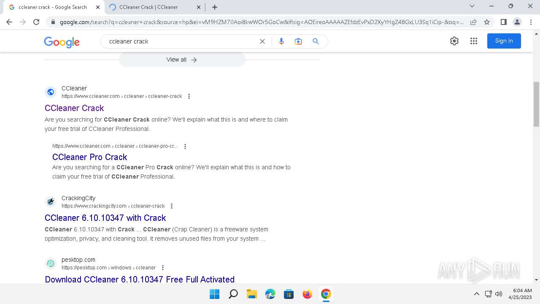View site information via lock icon

(x=53, y=22)
